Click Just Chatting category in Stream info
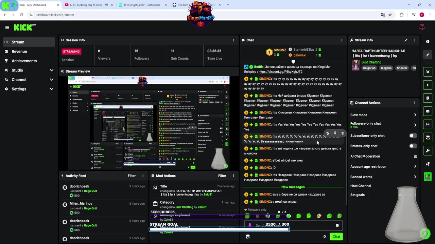This screenshot has width=435, height=244. 371,62
